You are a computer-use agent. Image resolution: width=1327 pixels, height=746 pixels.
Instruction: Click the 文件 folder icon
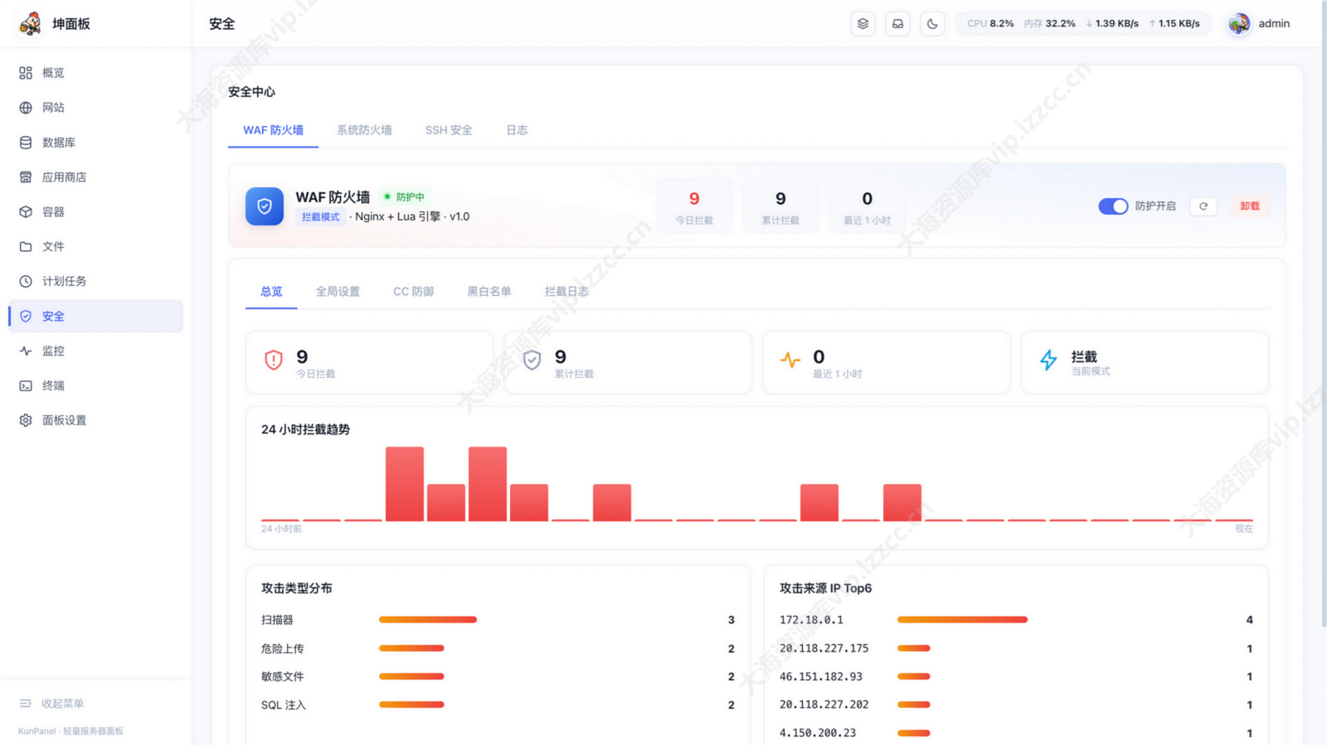(26, 247)
